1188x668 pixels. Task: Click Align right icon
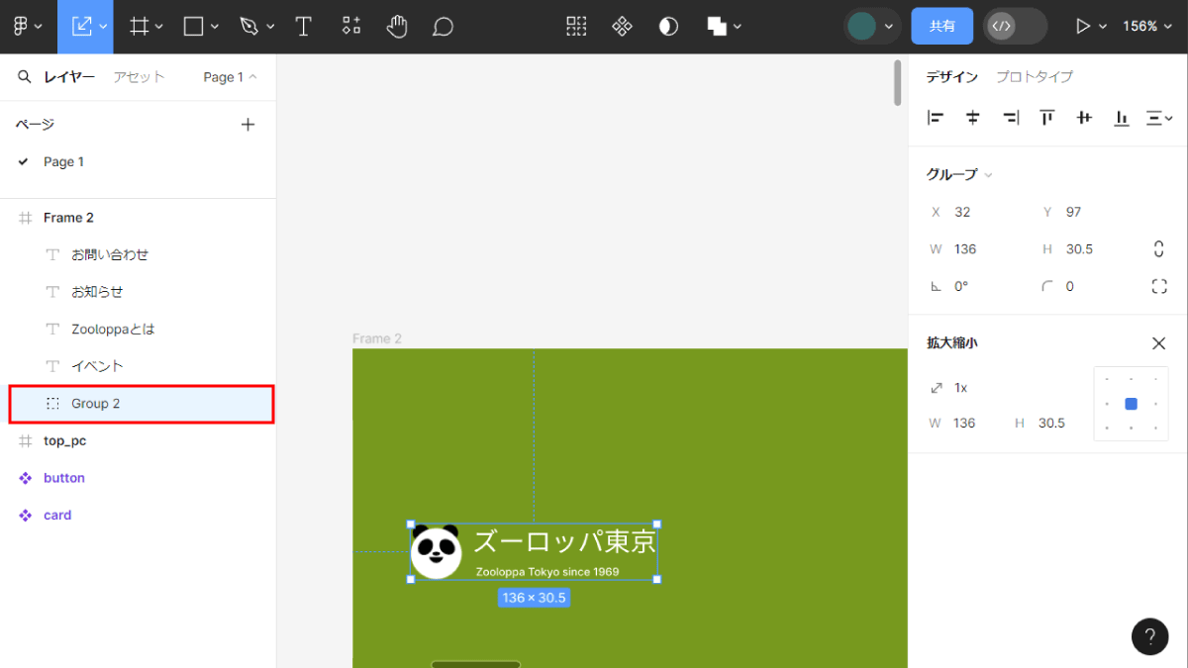1010,118
